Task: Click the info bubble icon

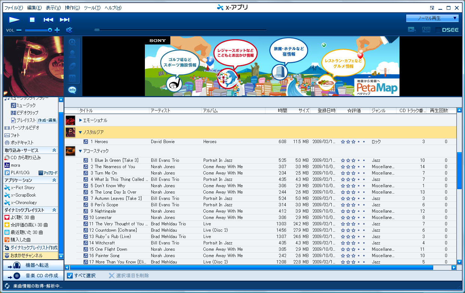Action: click(x=73, y=90)
